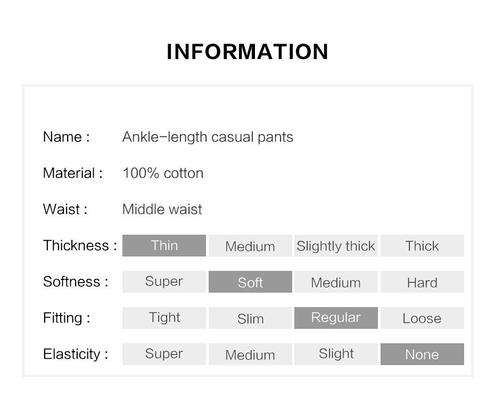Choose the Slight elasticity option
This screenshot has width=495, height=397.
(x=336, y=354)
